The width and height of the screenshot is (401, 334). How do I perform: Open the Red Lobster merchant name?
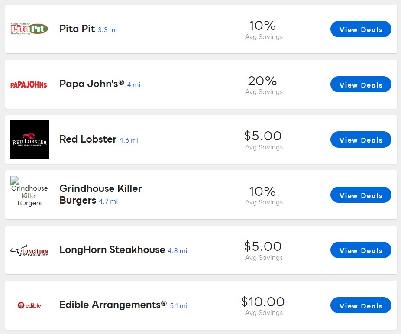click(x=88, y=139)
